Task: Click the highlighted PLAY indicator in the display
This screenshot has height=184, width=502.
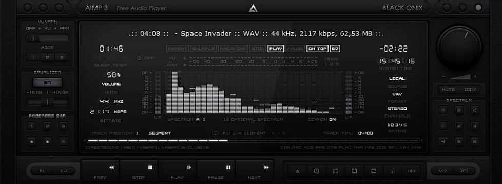Action: click(276, 49)
